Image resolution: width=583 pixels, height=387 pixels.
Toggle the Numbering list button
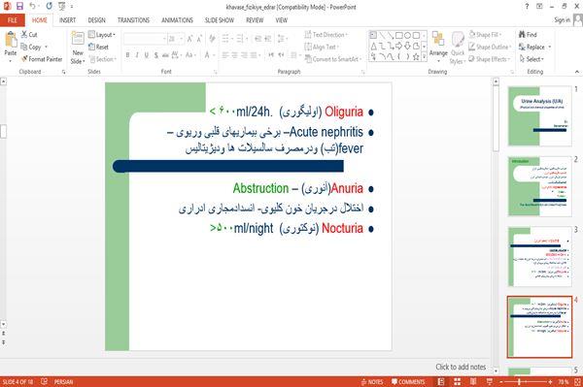click(240, 39)
